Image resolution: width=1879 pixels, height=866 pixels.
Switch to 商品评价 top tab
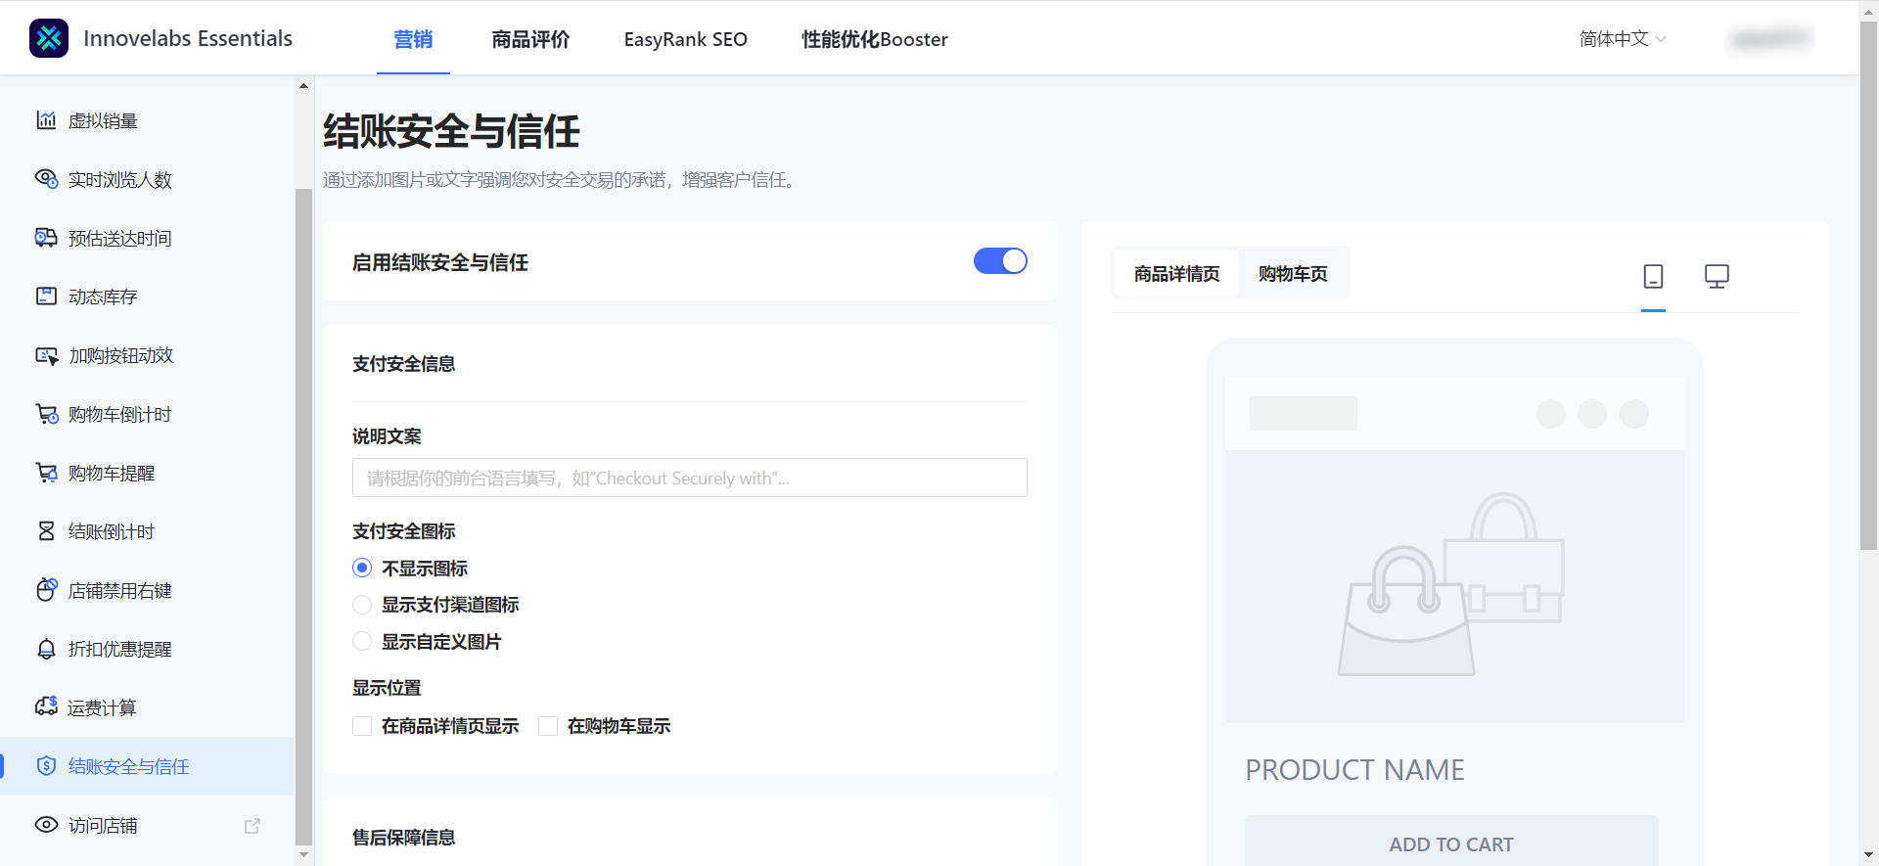click(530, 39)
